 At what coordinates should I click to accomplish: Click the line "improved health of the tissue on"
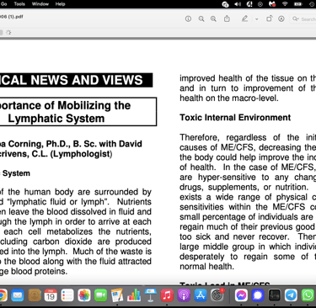click(x=244, y=78)
